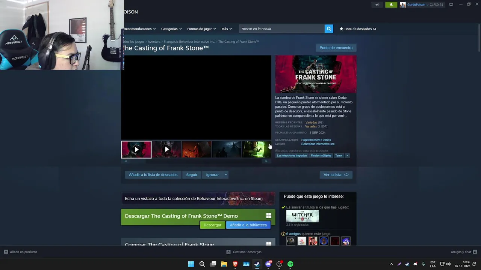This screenshot has width=481, height=270.
Task: Click the Witcher Wild Hunt capsule image
Action: (x=303, y=216)
